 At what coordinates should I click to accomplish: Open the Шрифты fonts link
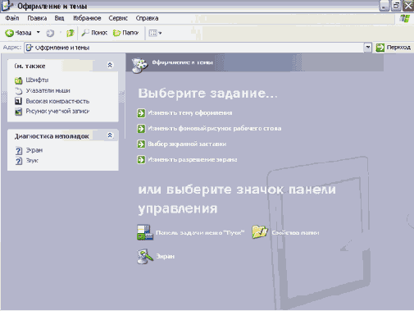37,80
